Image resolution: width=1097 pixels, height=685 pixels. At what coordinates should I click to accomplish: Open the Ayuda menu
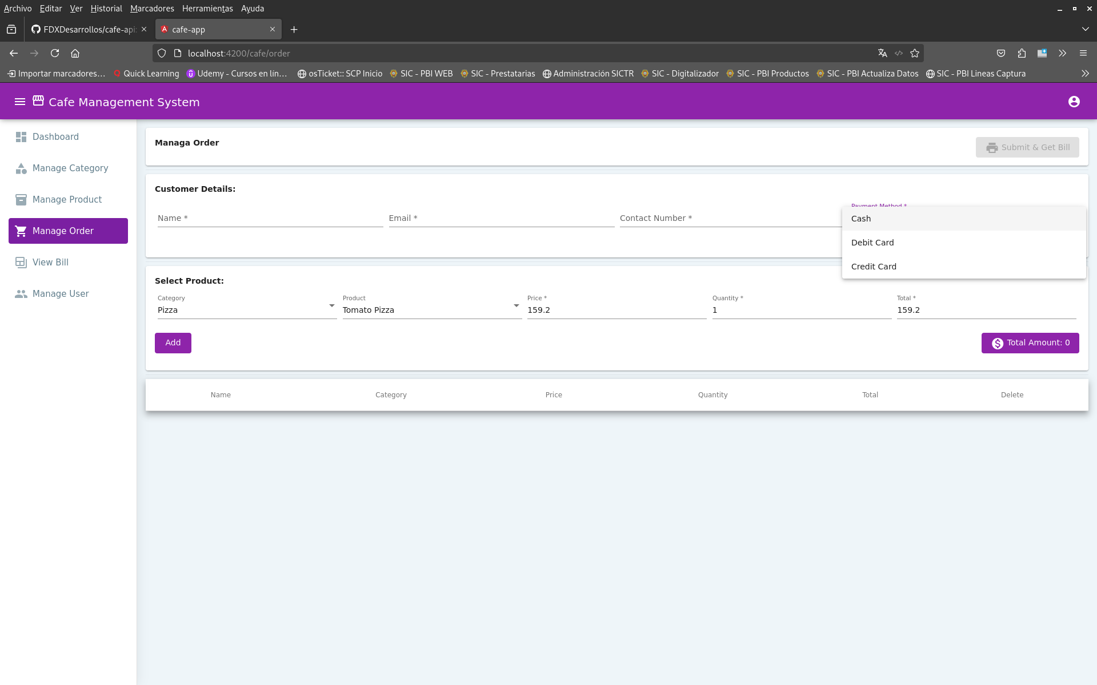point(253,9)
